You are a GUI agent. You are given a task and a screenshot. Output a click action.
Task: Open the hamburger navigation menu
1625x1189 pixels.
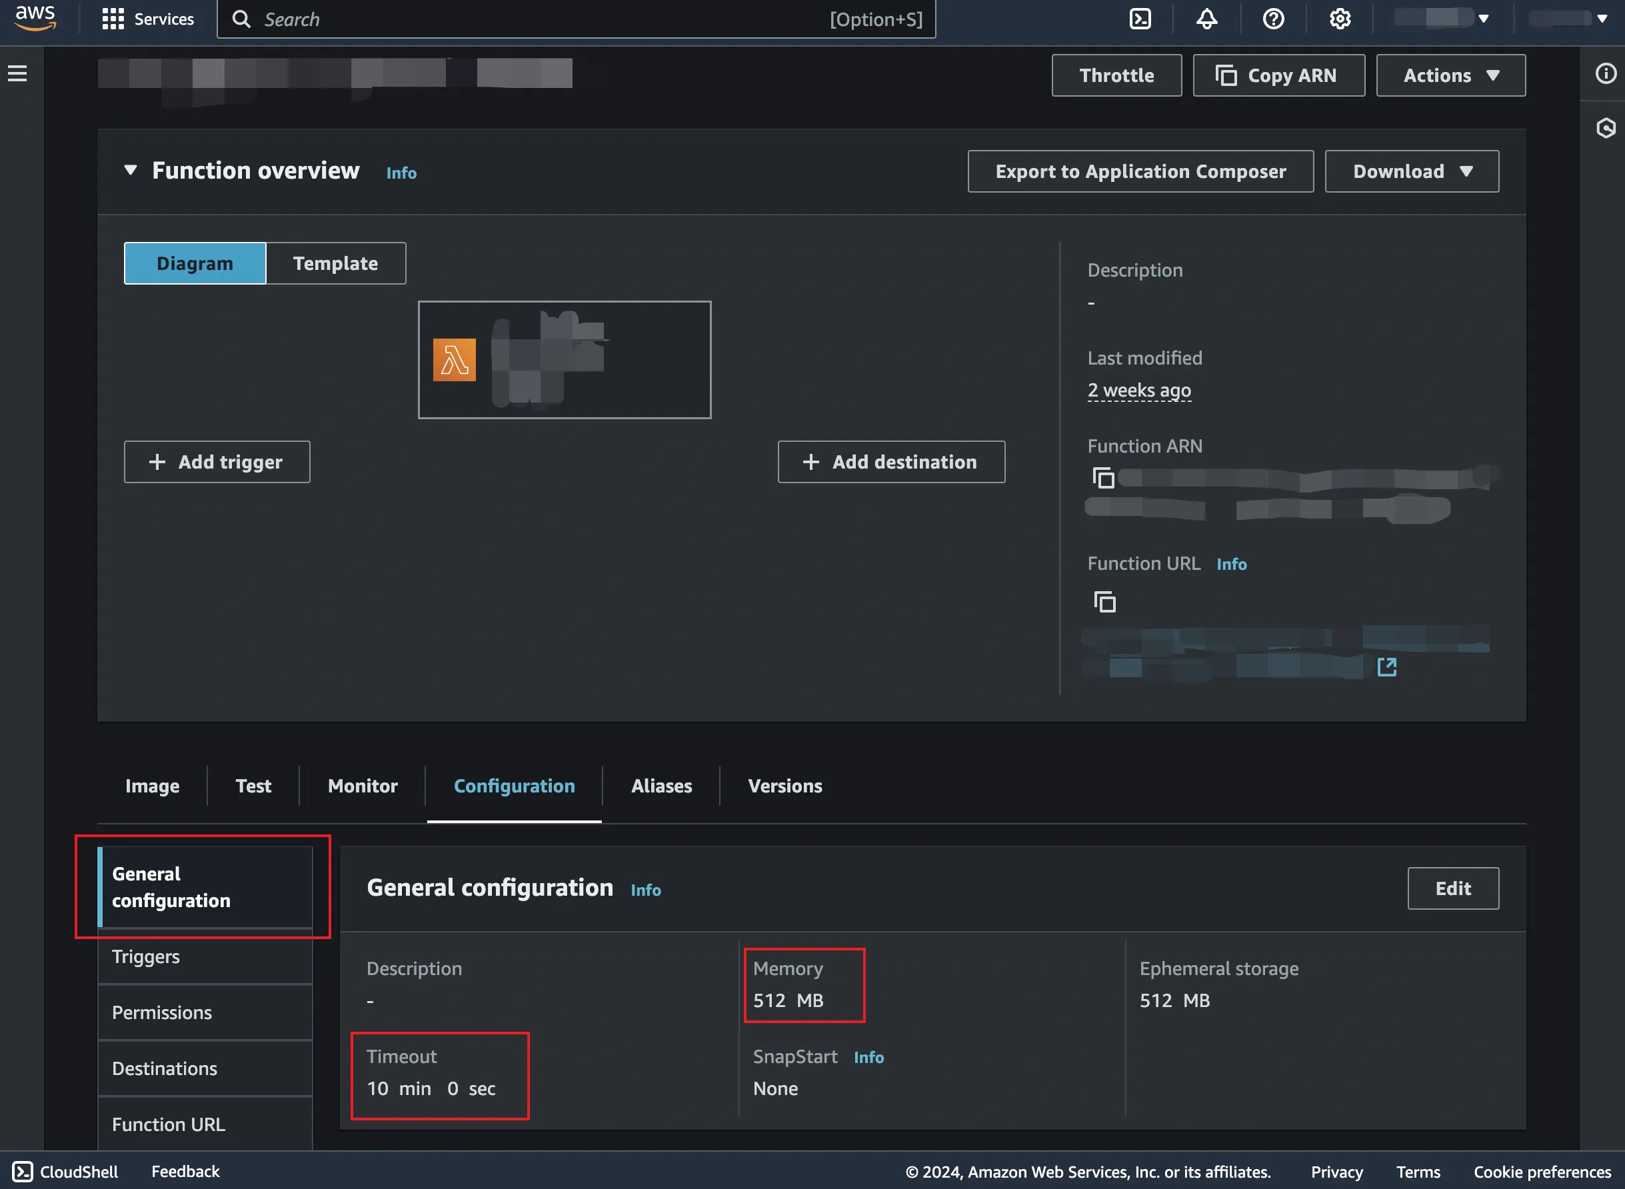(17, 73)
